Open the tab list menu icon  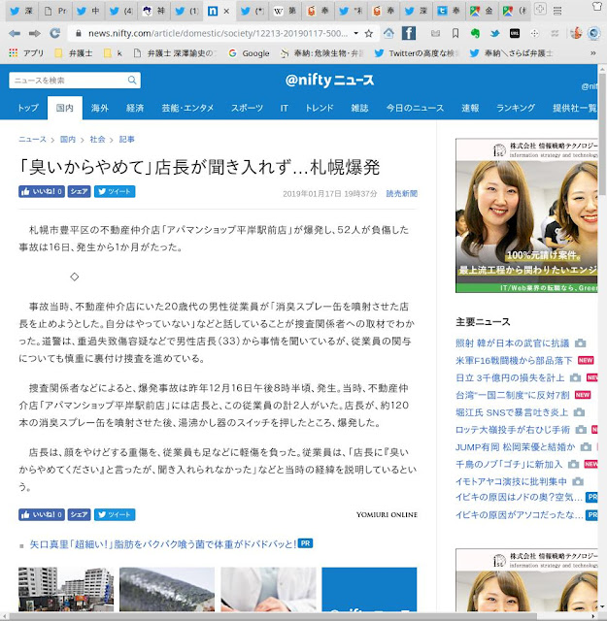557,11
